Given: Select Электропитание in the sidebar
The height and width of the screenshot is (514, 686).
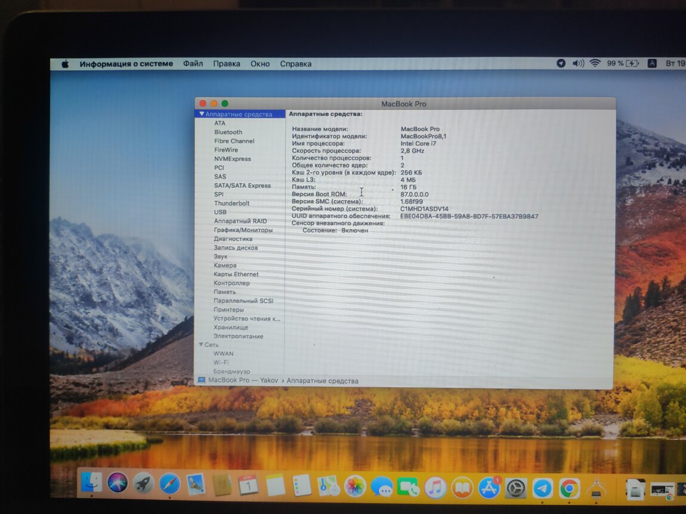Looking at the screenshot, I should (238, 337).
